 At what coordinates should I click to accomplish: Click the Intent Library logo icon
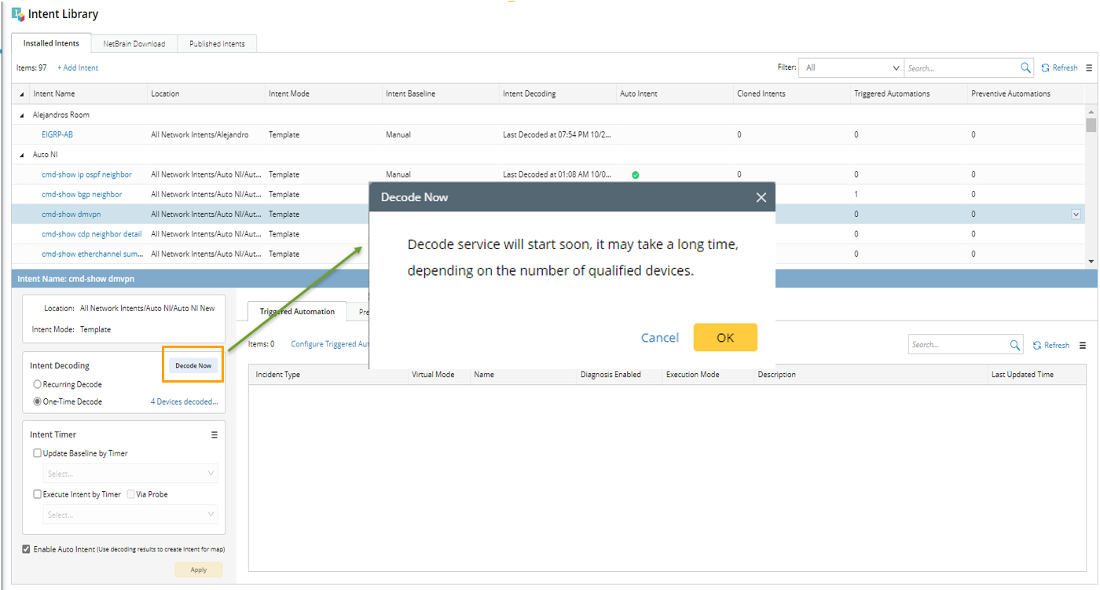(18, 14)
